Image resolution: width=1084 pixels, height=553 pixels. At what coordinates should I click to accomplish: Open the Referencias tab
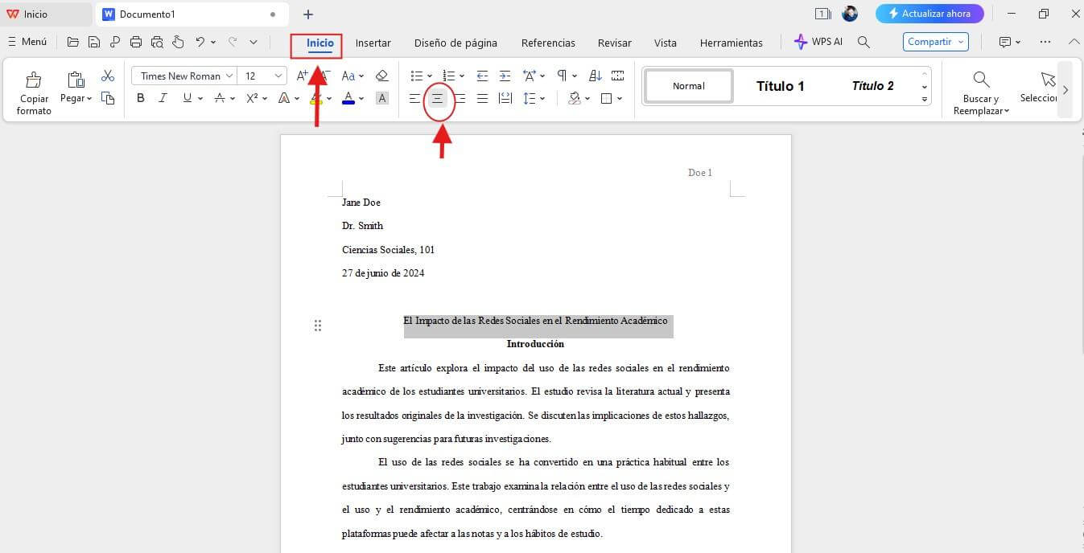pos(548,43)
